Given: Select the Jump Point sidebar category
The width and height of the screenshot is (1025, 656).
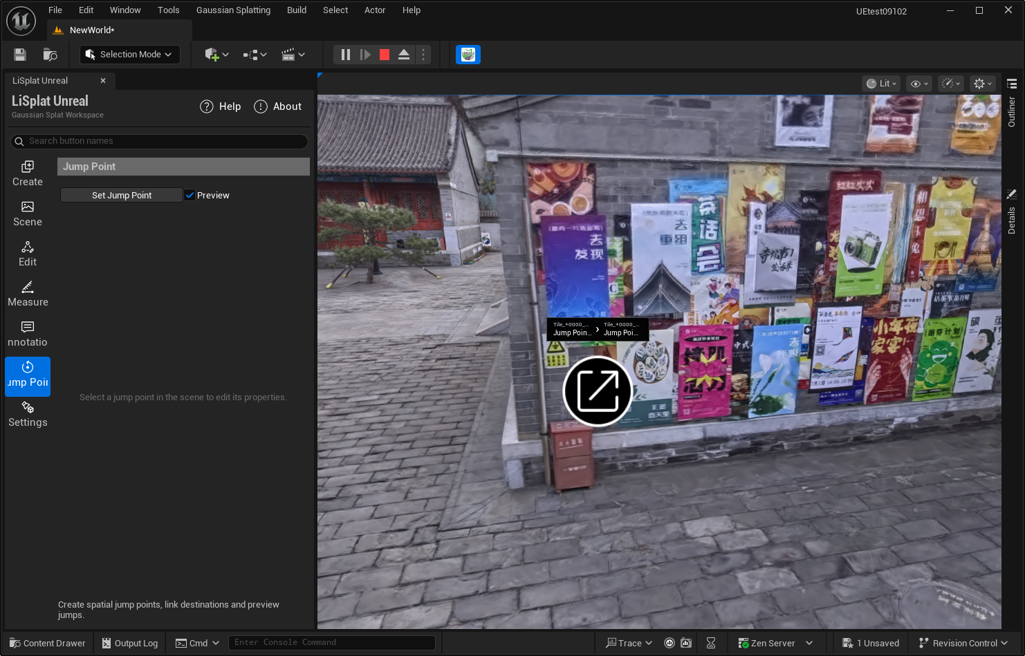Looking at the screenshot, I should 28,377.
